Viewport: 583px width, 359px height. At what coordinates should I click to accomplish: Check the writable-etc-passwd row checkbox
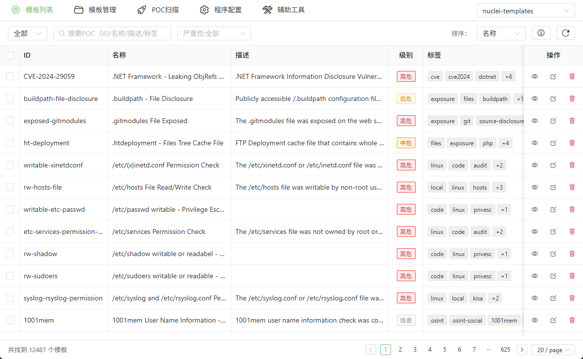point(10,209)
